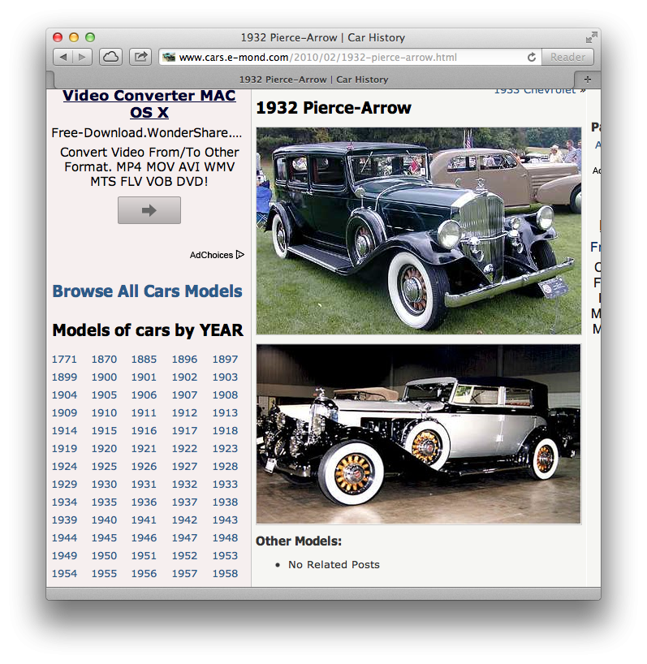
Task: Go forward with the Safari forward arrow
Action: coord(83,57)
